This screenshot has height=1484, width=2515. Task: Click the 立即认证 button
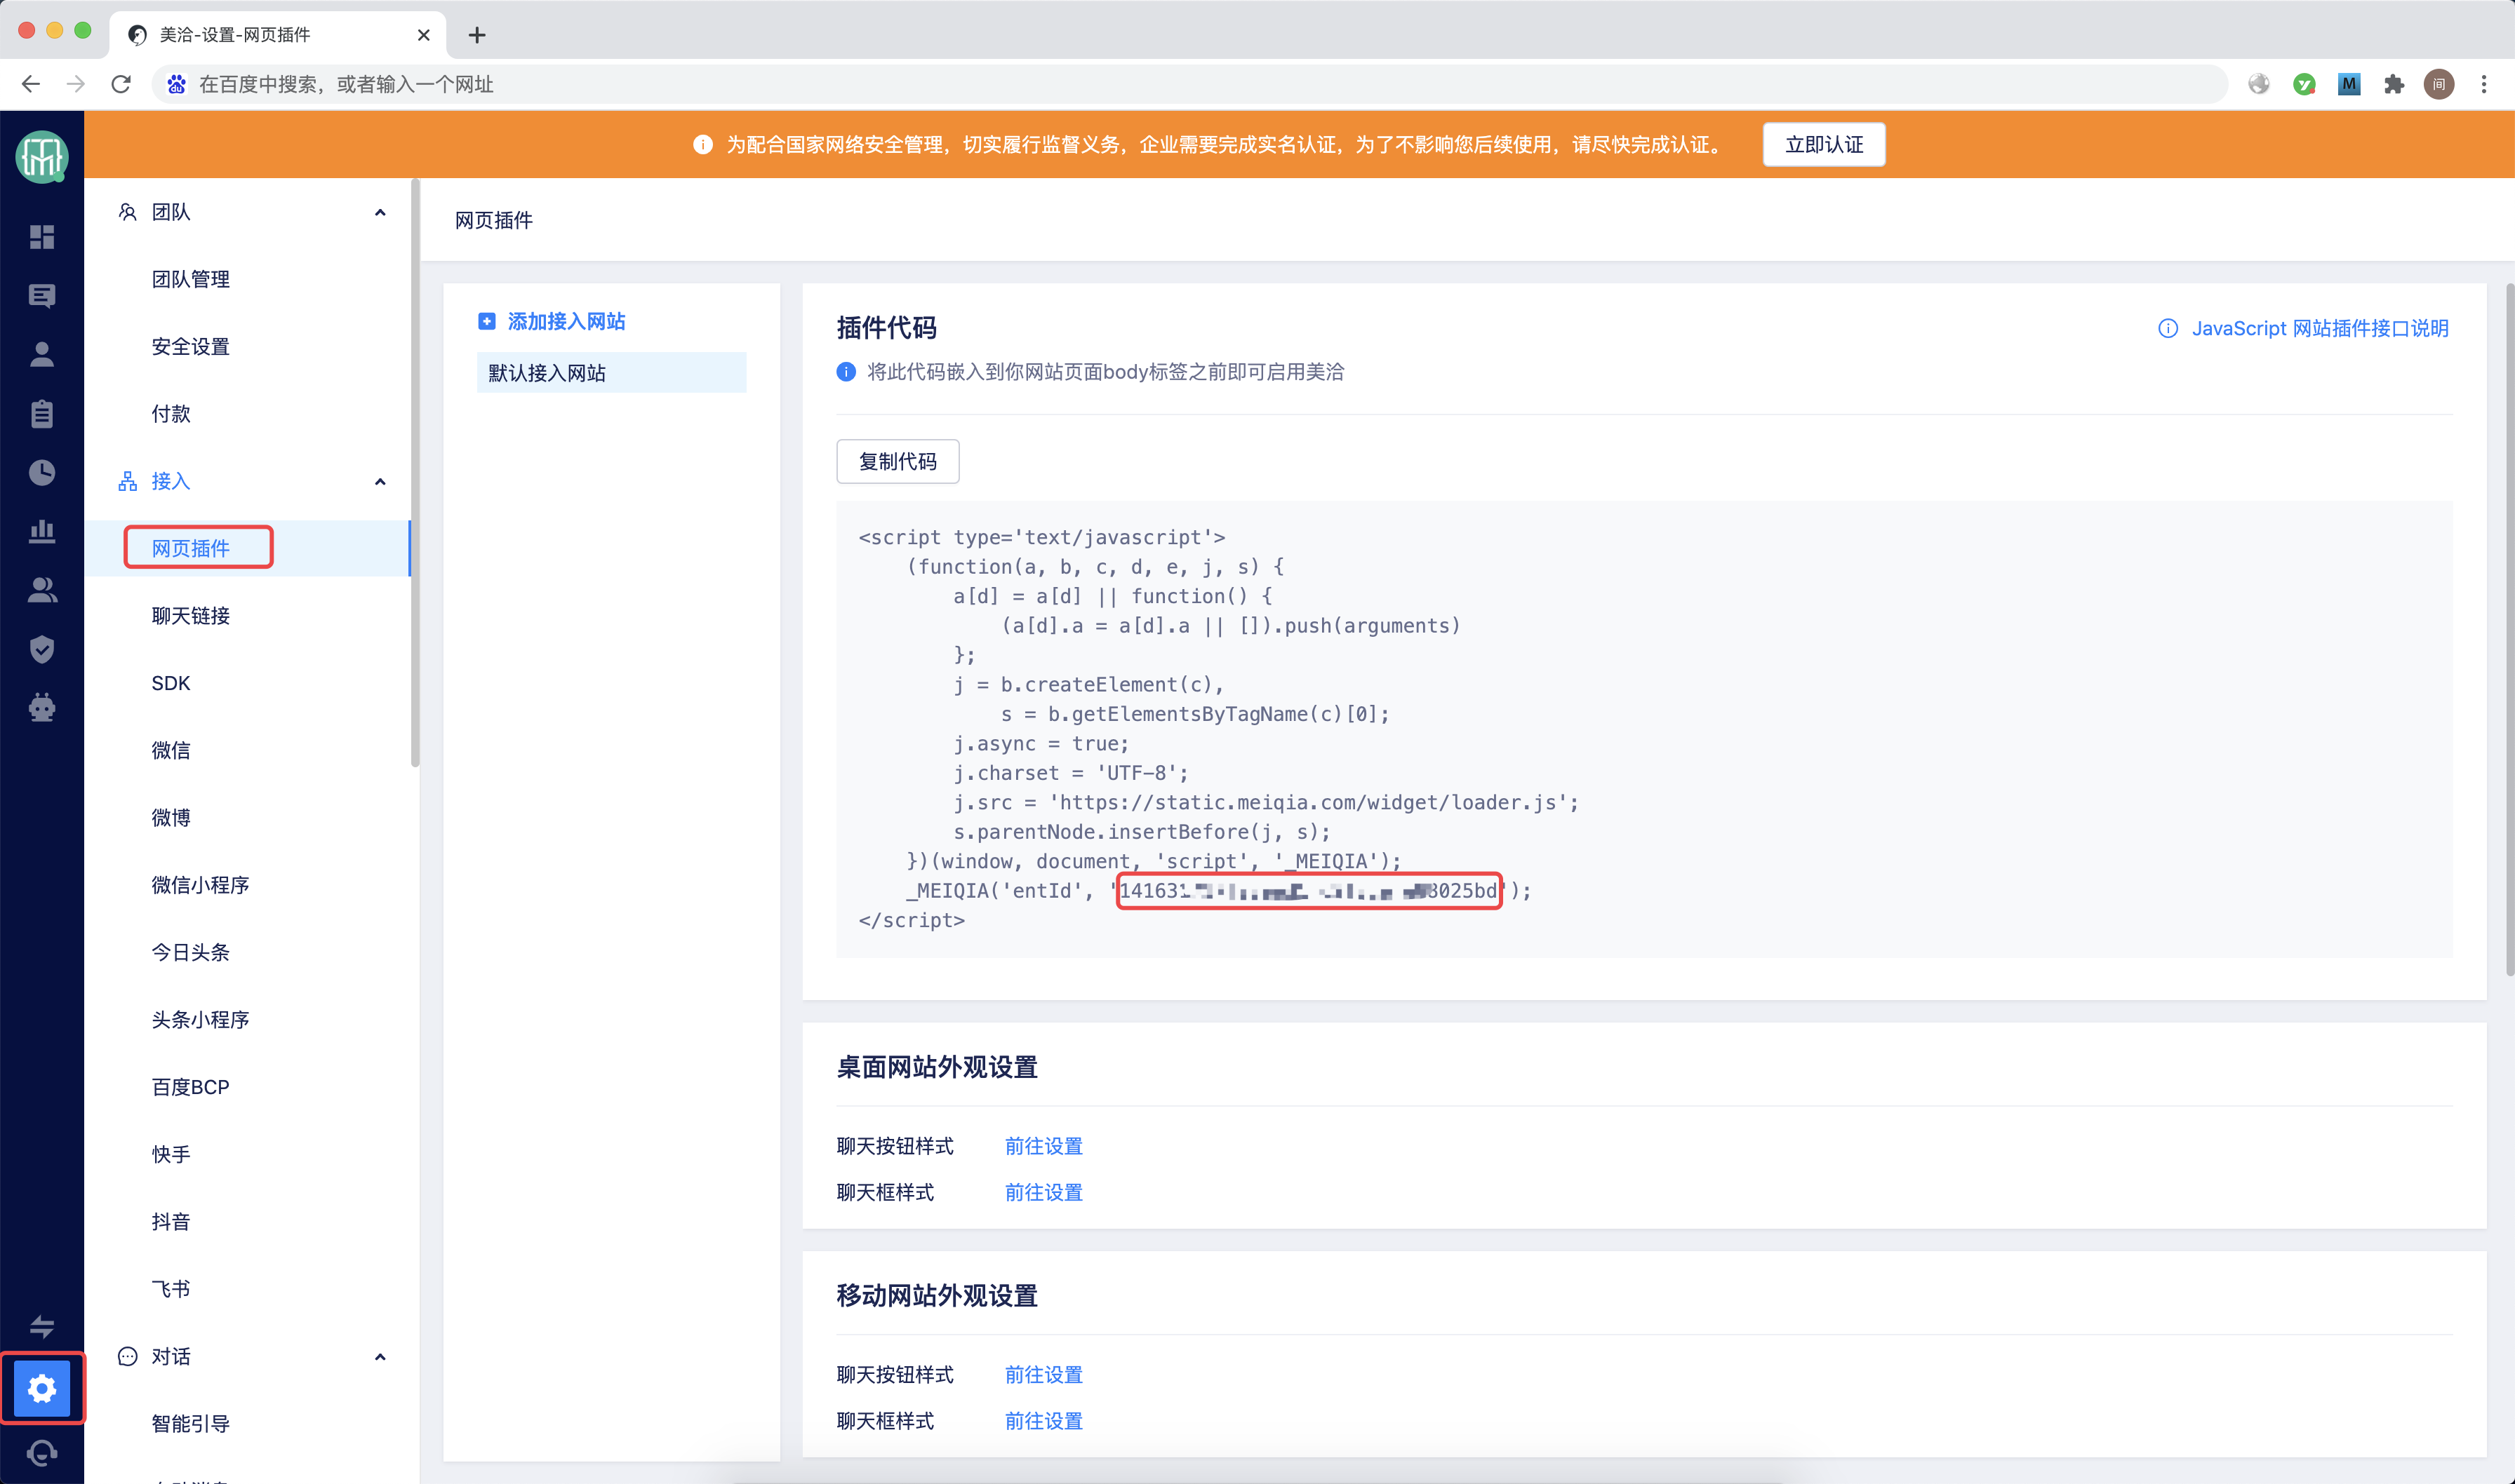(x=1824, y=145)
